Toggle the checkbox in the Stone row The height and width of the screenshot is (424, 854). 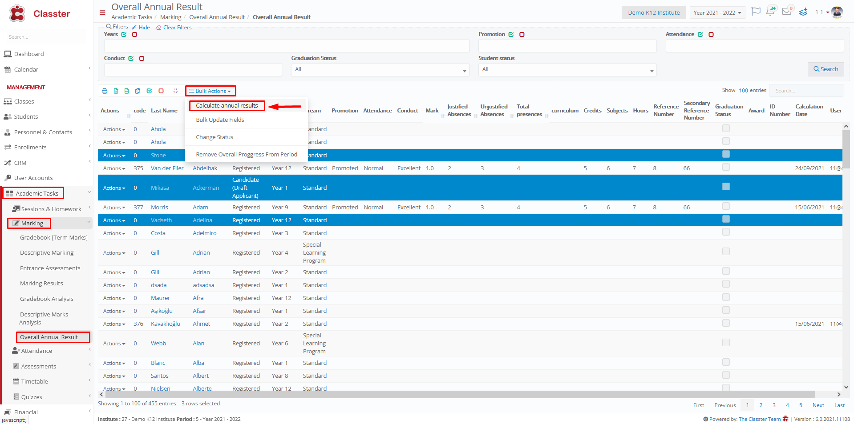[x=726, y=154]
